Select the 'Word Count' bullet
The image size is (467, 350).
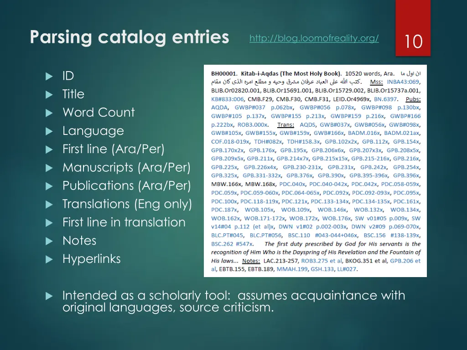click(x=99, y=113)
